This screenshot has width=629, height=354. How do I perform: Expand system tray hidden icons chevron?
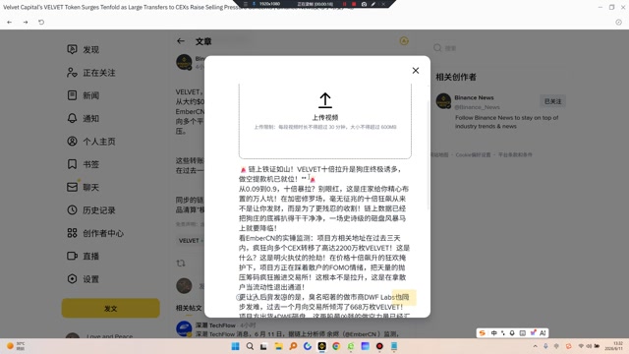(x=535, y=346)
